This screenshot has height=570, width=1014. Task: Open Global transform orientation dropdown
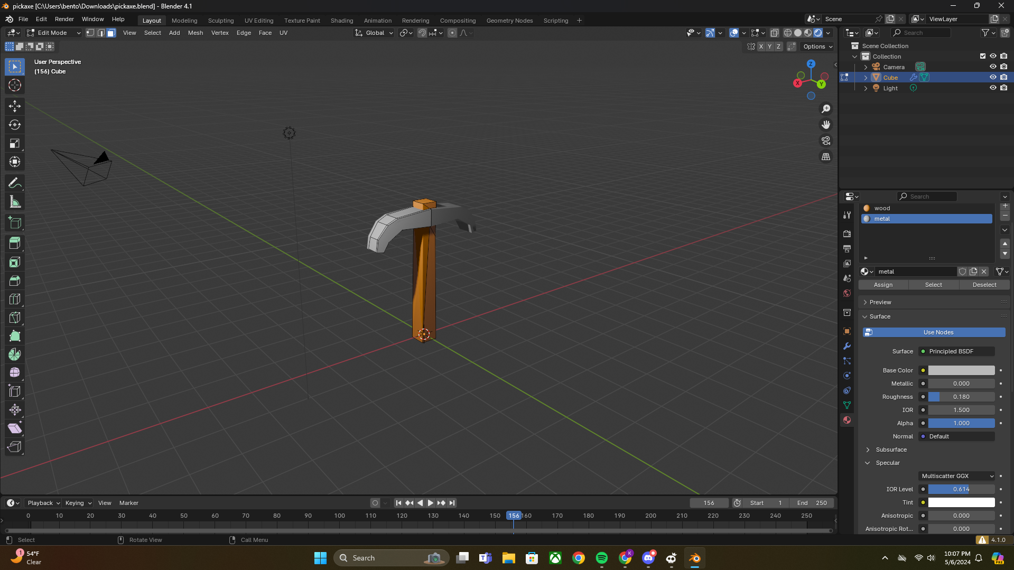click(374, 33)
